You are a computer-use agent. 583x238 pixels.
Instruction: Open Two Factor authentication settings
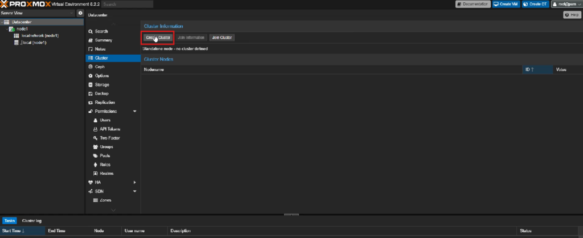click(109, 138)
